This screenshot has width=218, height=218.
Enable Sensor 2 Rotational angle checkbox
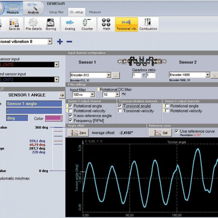167,106
